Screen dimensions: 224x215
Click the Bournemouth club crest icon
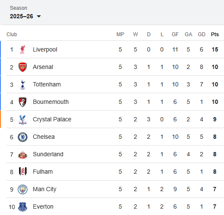(23, 102)
